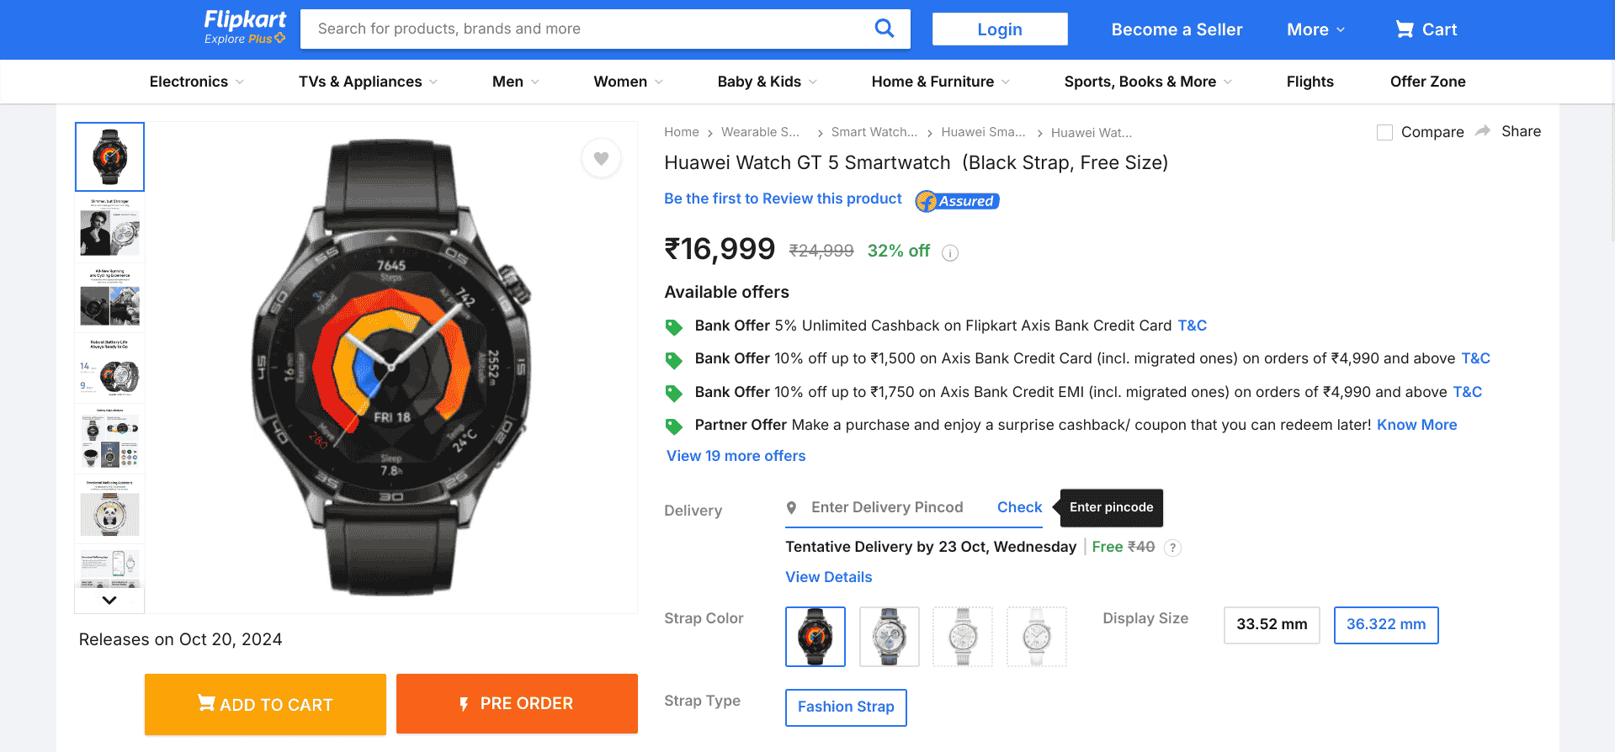Click the share arrow icon

pos(1483,131)
